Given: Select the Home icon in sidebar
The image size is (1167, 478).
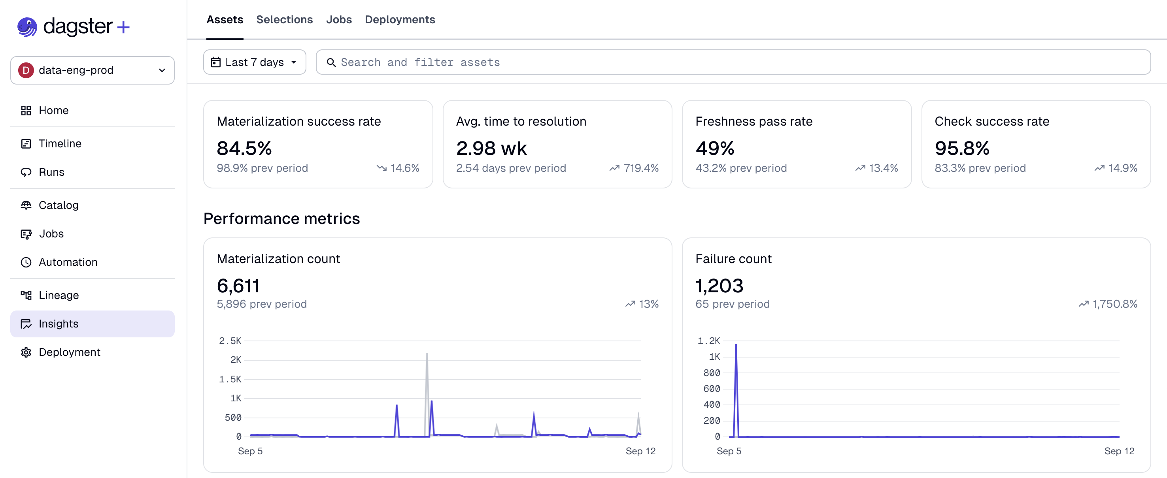Looking at the screenshot, I should click(26, 110).
